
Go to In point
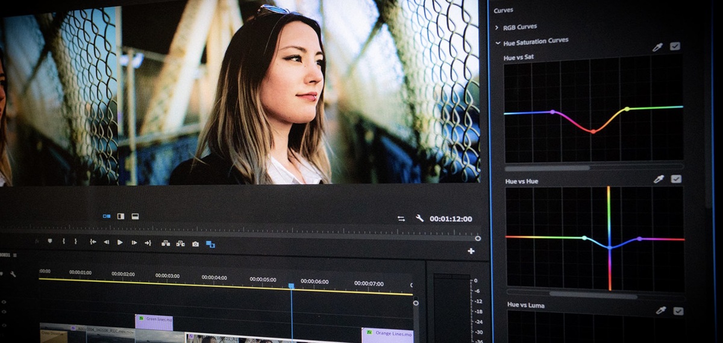[x=93, y=242]
